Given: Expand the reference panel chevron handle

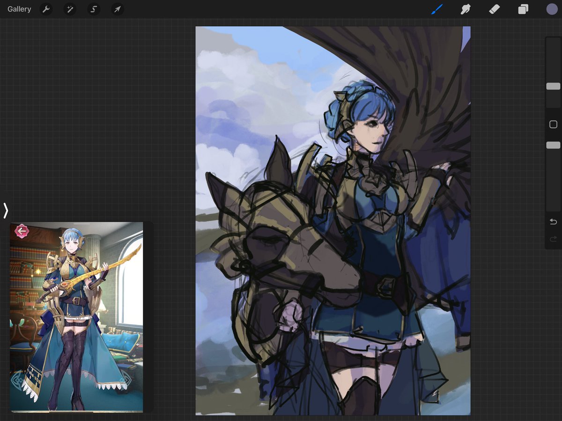Looking at the screenshot, I should (6, 211).
